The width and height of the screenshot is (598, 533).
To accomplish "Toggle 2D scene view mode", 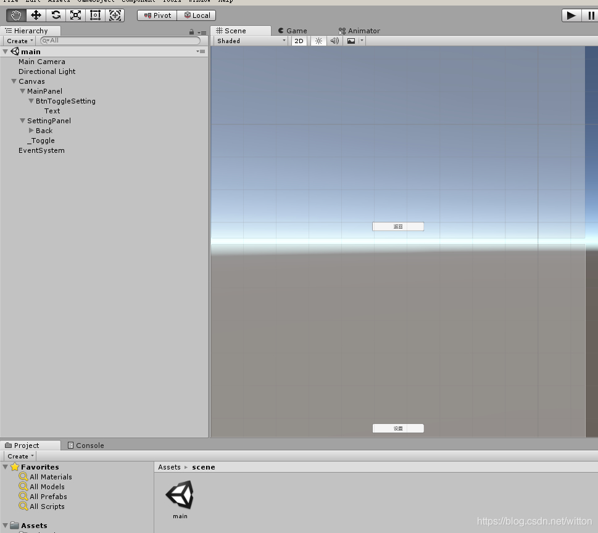I will [299, 41].
